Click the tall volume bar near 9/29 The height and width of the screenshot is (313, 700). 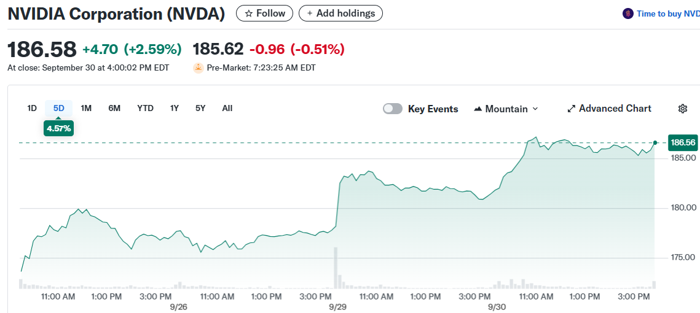tap(336, 268)
